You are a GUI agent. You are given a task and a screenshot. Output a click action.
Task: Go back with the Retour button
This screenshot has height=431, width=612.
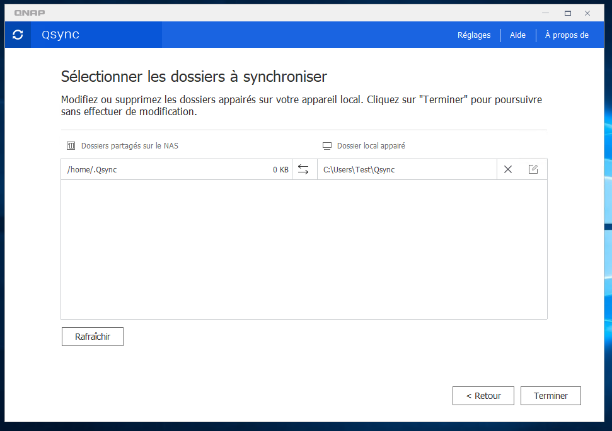tap(483, 396)
